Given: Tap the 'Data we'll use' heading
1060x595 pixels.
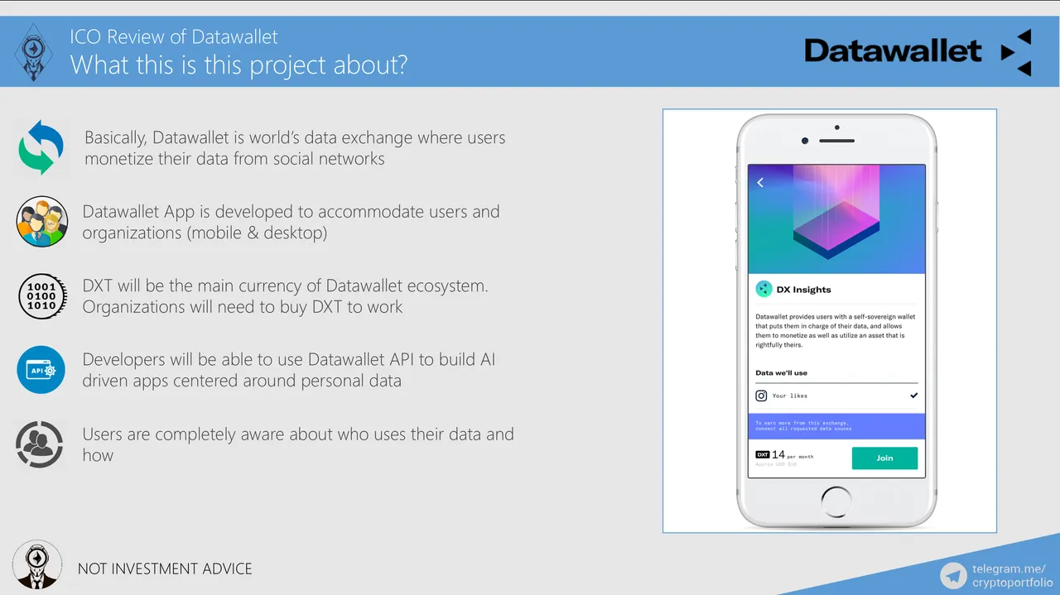Looking at the screenshot, I should tap(781, 372).
